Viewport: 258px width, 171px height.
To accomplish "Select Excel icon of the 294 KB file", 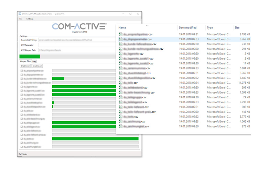I will (x=120, y=49).
